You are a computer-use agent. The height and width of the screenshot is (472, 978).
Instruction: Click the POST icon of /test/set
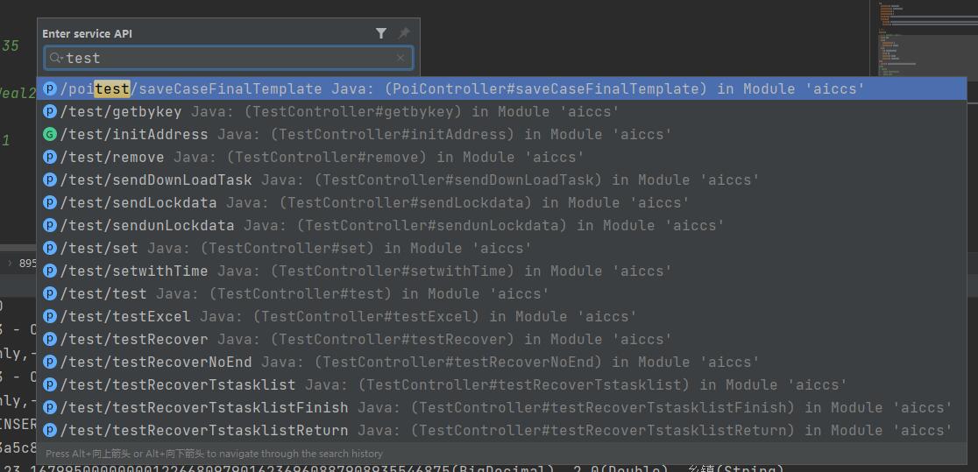(50, 248)
